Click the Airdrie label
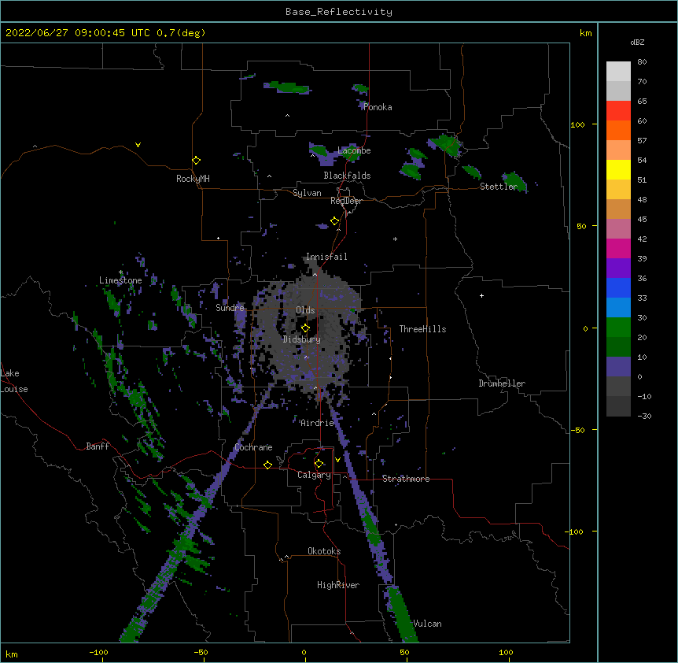The width and height of the screenshot is (678, 663). pos(317,423)
